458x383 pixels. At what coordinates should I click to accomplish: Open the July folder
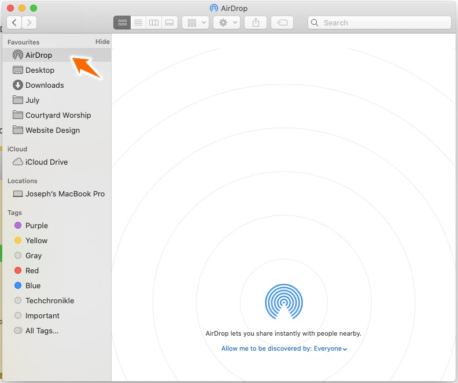coord(57,100)
